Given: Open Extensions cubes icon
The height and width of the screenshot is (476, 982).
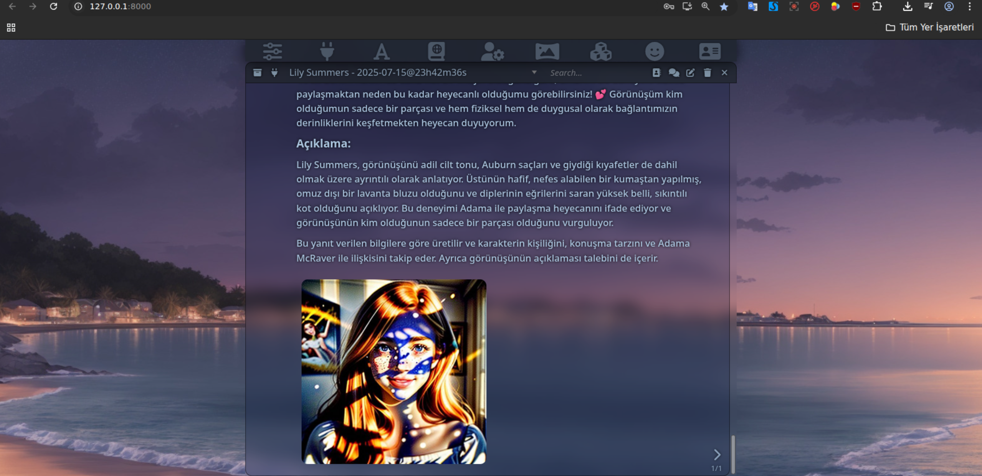Looking at the screenshot, I should pos(601,51).
